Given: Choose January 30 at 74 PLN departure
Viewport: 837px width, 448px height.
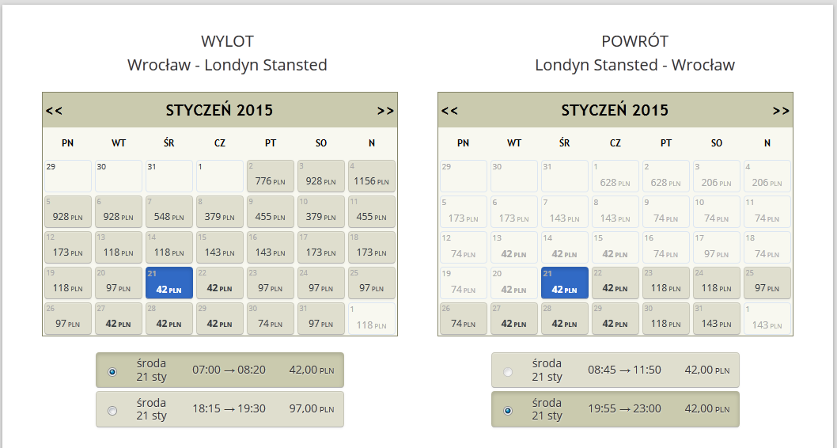Looking at the screenshot, I should 270,319.
